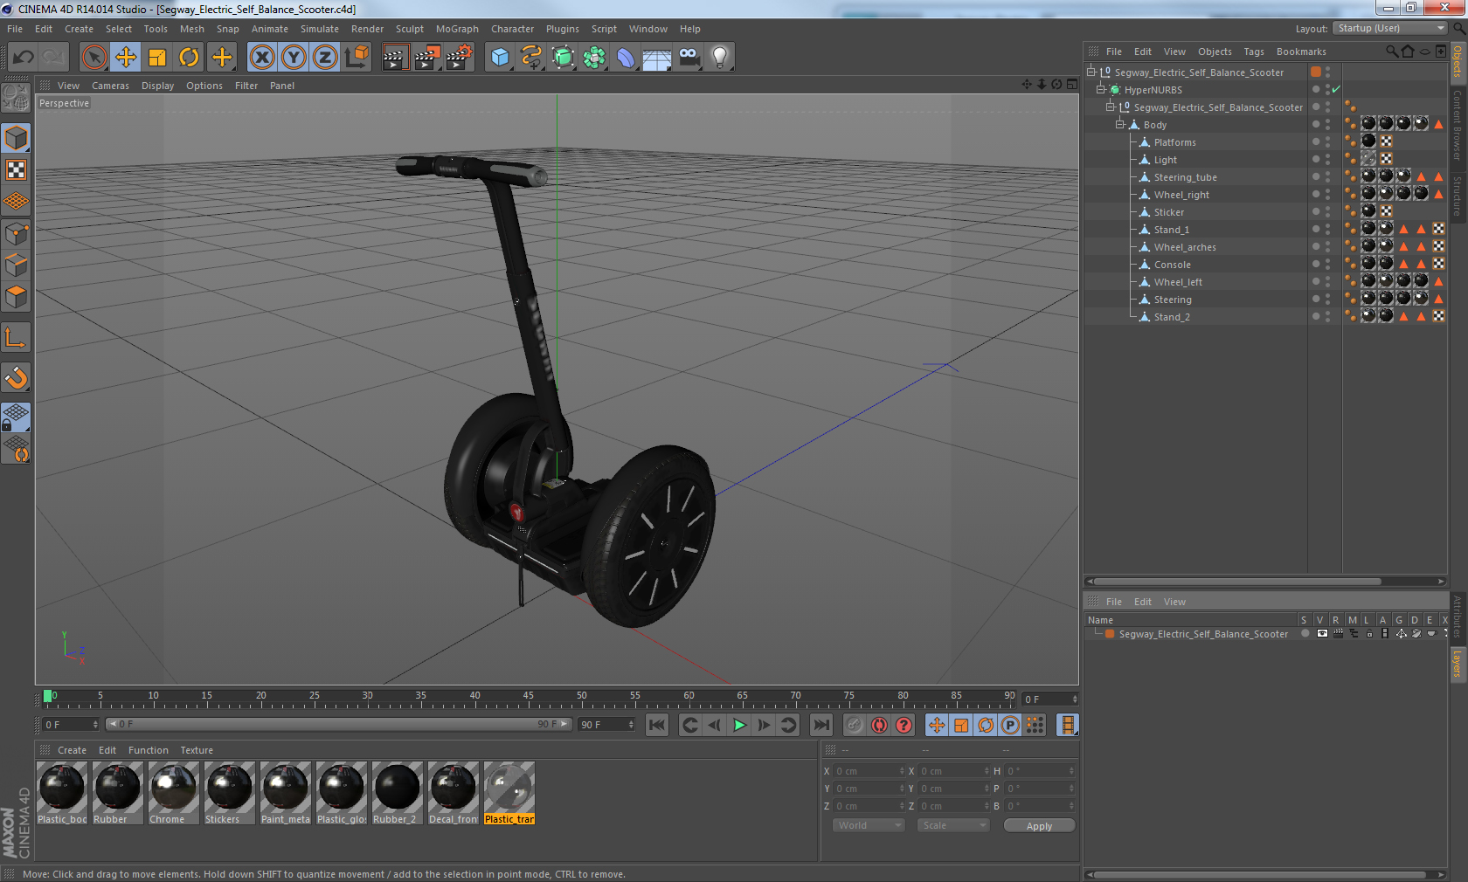1468x882 pixels.
Task: Toggle visibility dots for Console
Action: point(1327,264)
